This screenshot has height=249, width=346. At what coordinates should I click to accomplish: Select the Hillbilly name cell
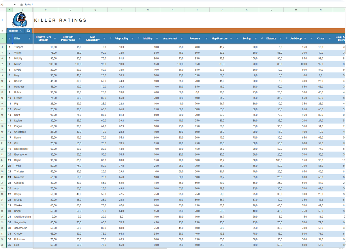22,58
